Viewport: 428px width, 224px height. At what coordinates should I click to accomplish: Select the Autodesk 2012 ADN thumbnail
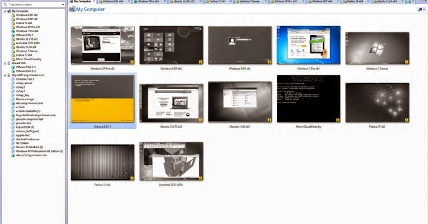pos(171,162)
